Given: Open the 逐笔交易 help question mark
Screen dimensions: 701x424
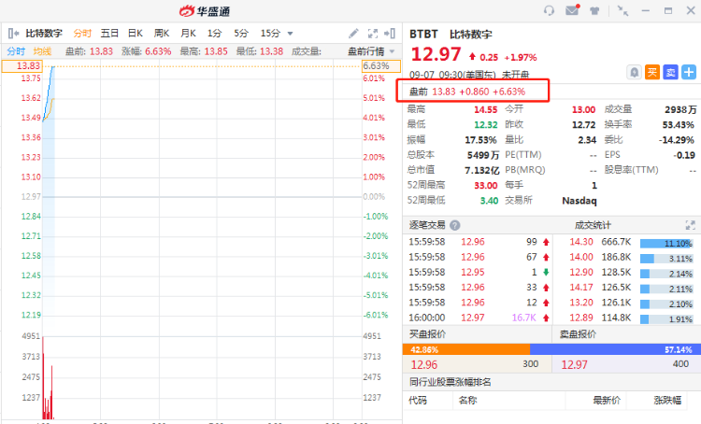Looking at the screenshot, I should tap(455, 225).
